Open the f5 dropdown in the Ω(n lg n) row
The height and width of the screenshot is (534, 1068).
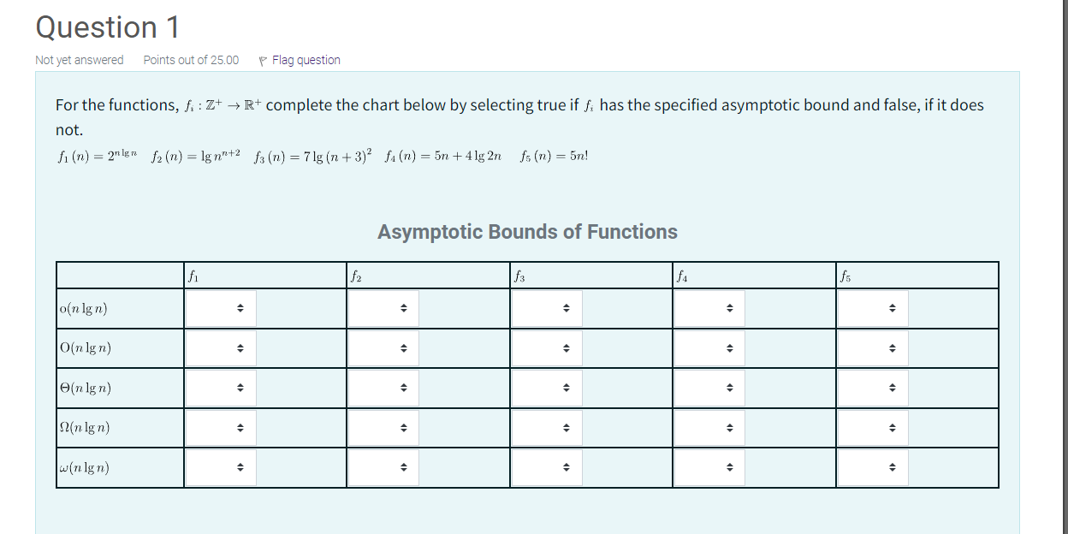pos(872,427)
